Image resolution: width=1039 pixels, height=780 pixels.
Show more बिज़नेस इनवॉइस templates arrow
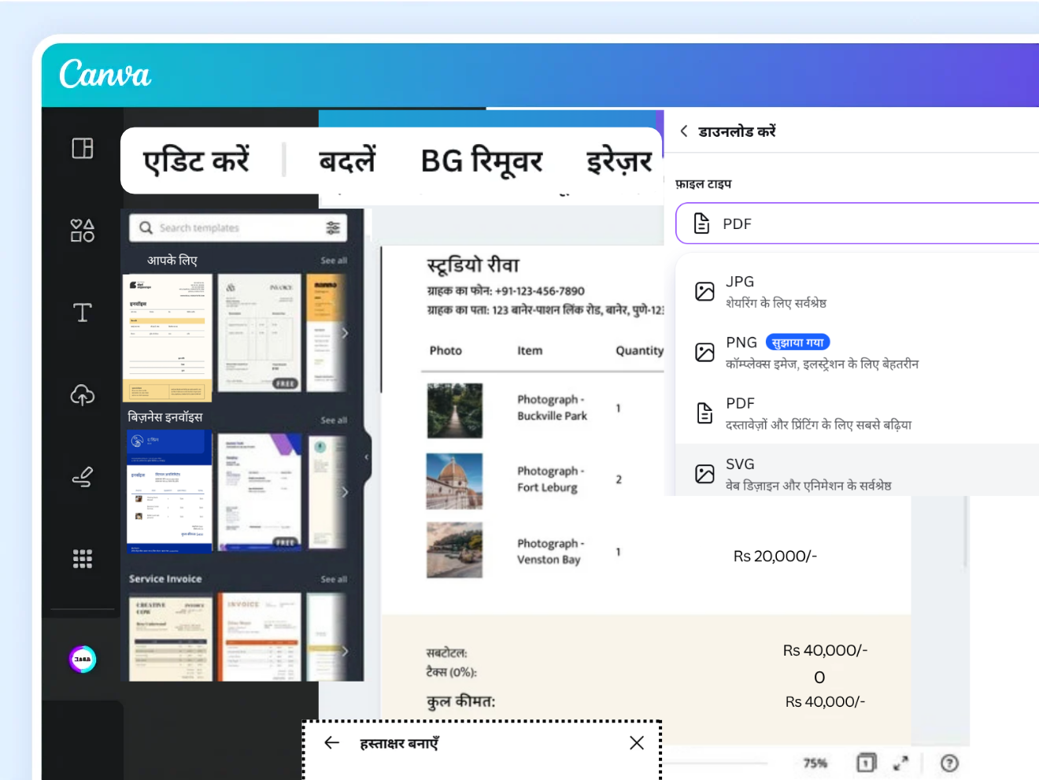point(344,492)
